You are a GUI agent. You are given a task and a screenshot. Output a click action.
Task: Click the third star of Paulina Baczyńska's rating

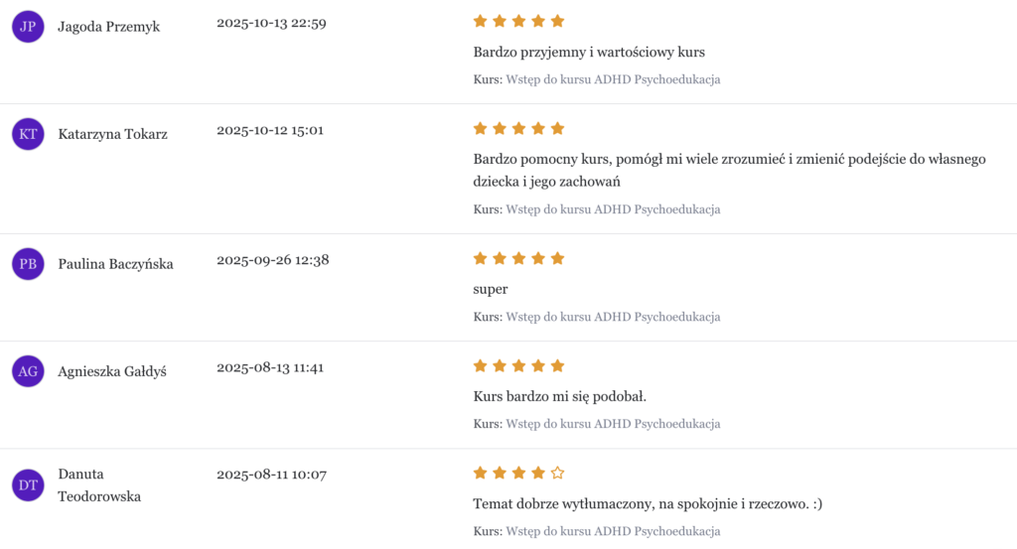(518, 258)
